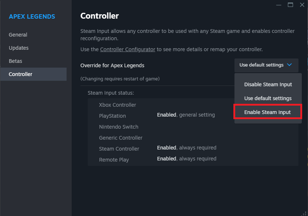Screen dimensions: 308x216
Task: Go to the Betas tab
Action: pyautogui.click(x=15, y=61)
